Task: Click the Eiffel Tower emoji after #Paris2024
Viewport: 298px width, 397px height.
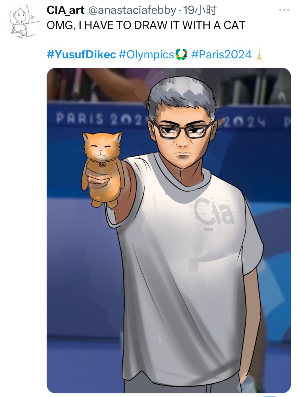Action: pyautogui.click(x=259, y=54)
